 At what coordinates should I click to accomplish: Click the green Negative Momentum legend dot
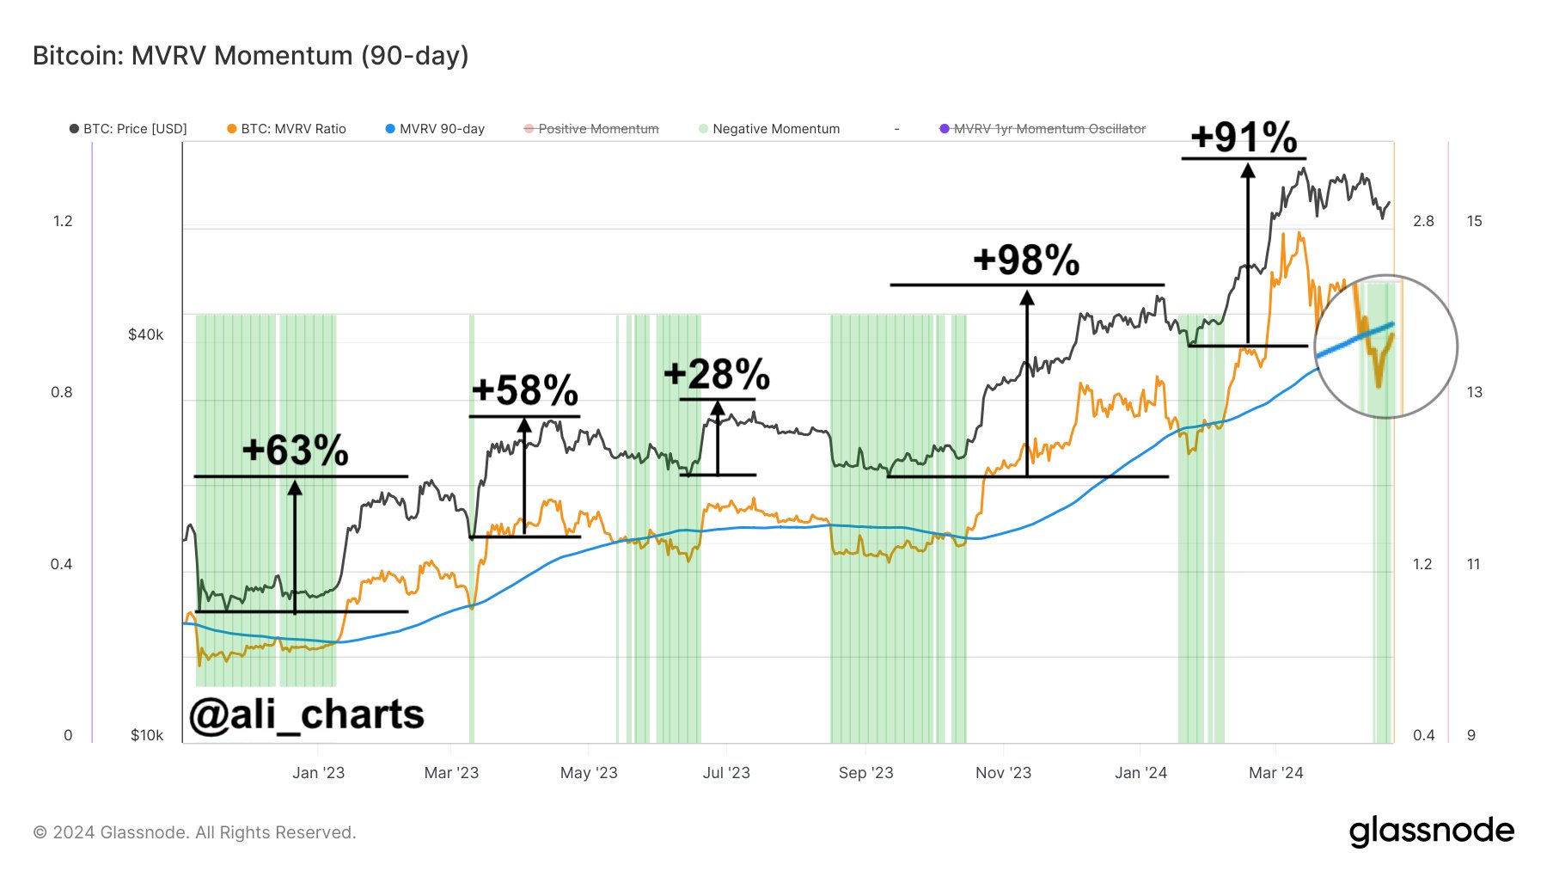tap(704, 129)
